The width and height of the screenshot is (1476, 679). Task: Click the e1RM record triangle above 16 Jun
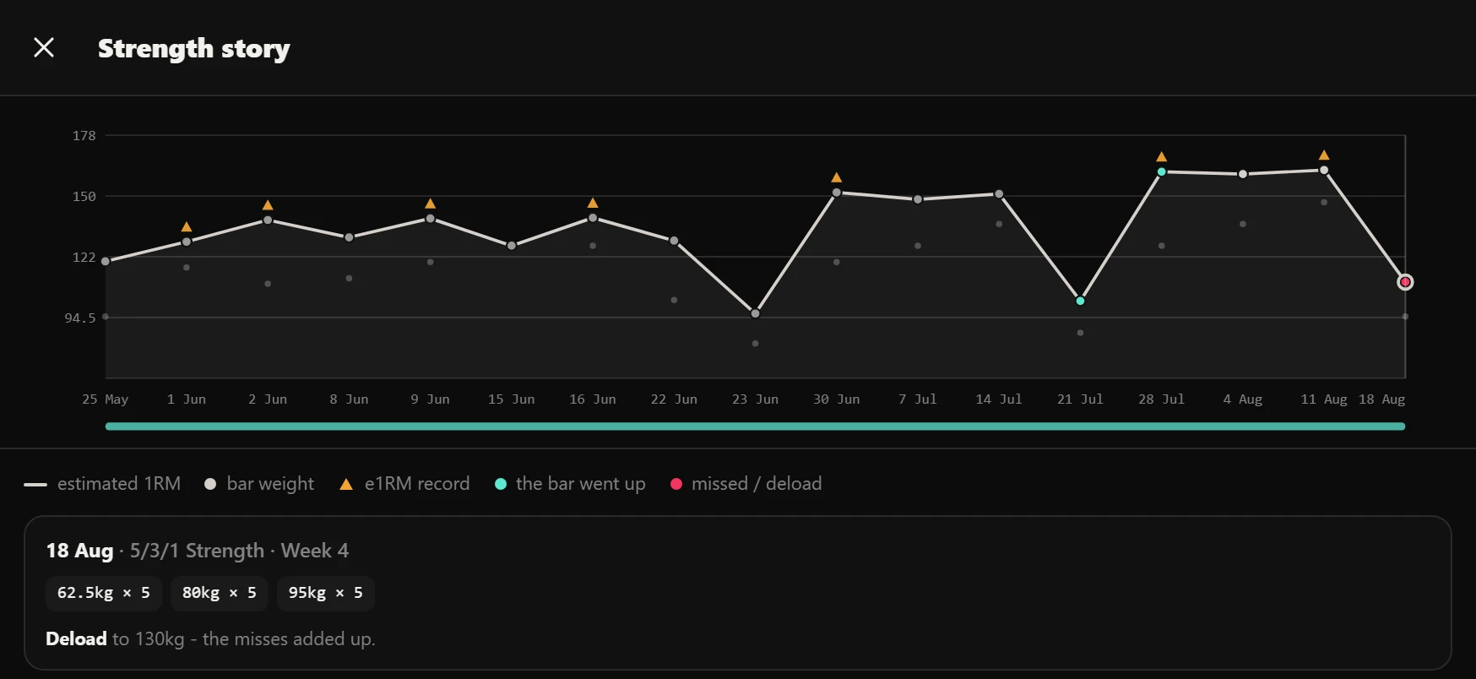[x=593, y=203]
